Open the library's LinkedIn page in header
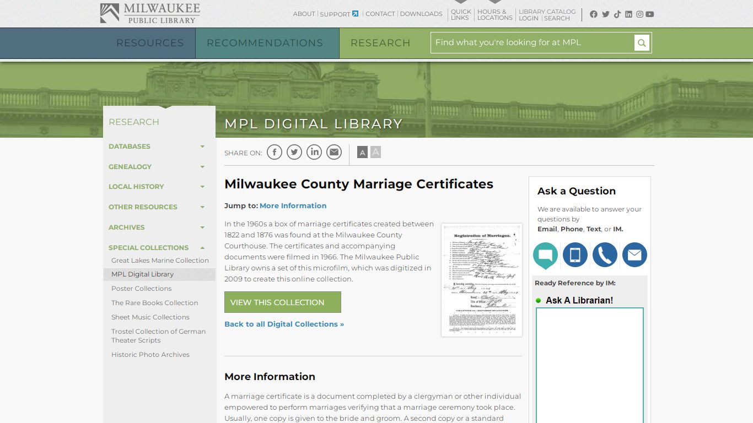Screen dimensions: 753x423 pos(628,14)
